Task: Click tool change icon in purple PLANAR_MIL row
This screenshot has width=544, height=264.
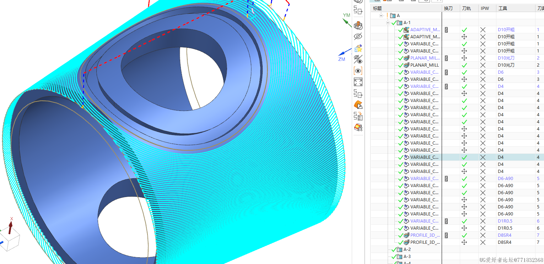Action: [446, 58]
